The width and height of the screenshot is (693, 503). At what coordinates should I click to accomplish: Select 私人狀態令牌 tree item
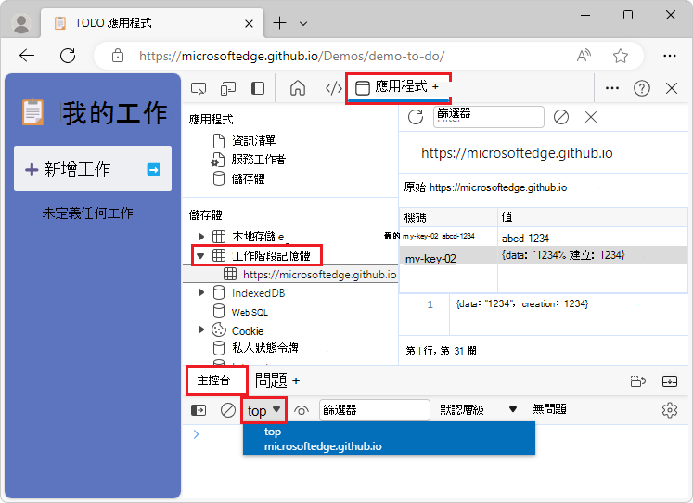point(265,348)
